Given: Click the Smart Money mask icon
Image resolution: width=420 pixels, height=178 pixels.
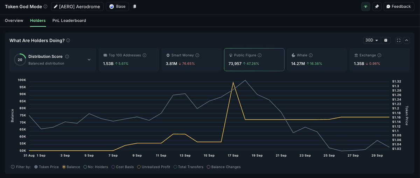Looking at the screenshot, I should [x=168, y=55].
